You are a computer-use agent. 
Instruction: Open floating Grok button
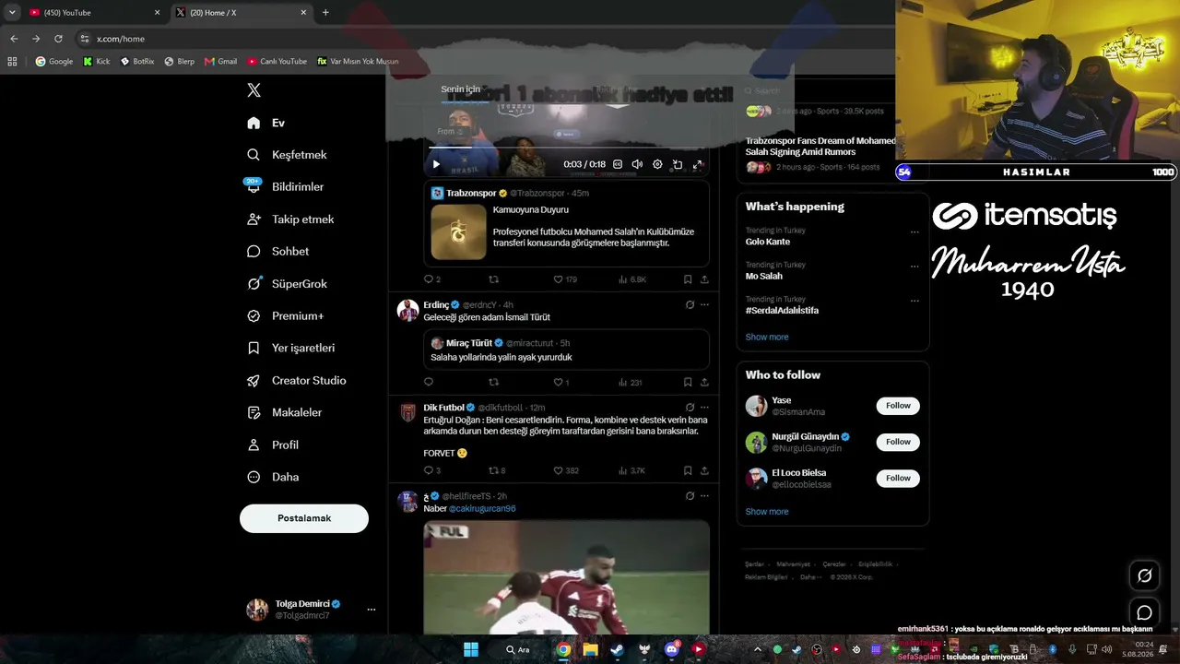(1145, 575)
